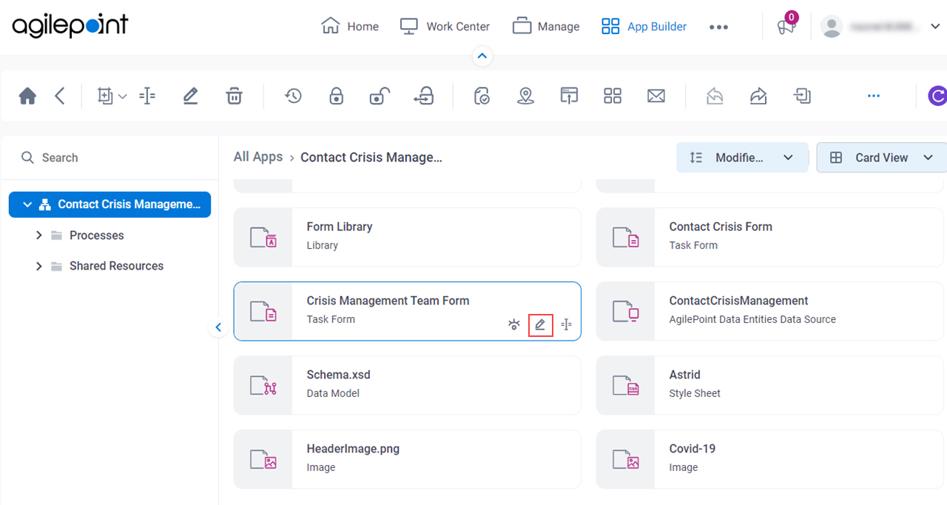The width and height of the screenshot is (947, 505).
Task: Open version history from the toolbar
Action: (x=293, y=96)
